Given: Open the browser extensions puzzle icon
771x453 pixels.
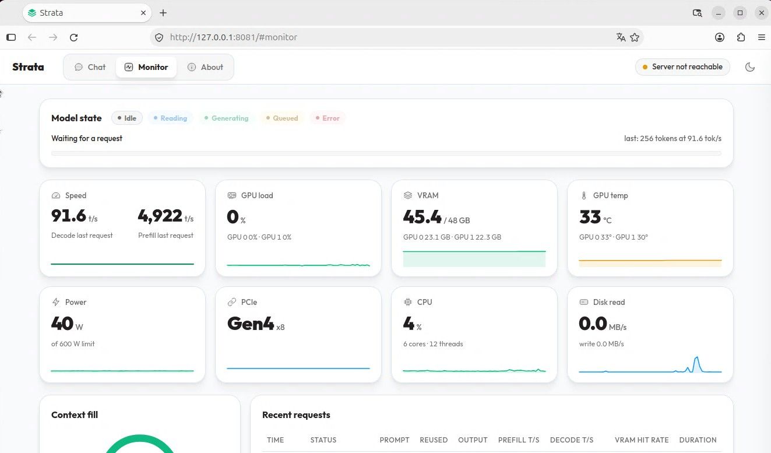Looking at the screenshot, I should click(741, 37).
